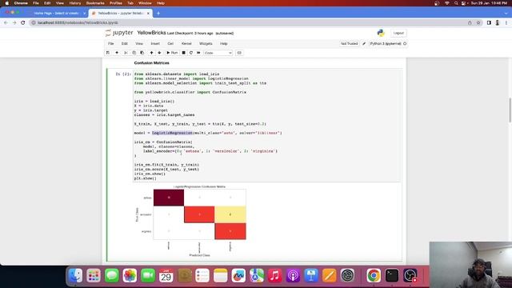
Task: Click the Python logo icon
Action: (x=381, y=33)
